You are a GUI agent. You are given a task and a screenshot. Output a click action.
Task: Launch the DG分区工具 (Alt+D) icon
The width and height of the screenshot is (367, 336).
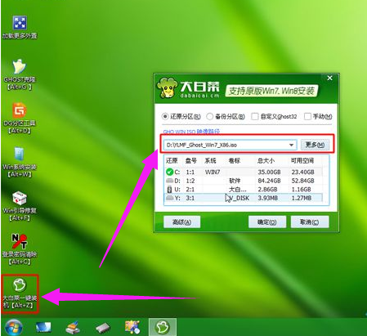tap(20, 119)
